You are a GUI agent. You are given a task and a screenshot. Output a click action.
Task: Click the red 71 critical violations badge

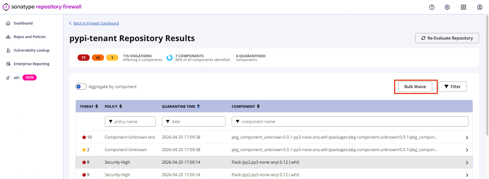click(83, 58)
